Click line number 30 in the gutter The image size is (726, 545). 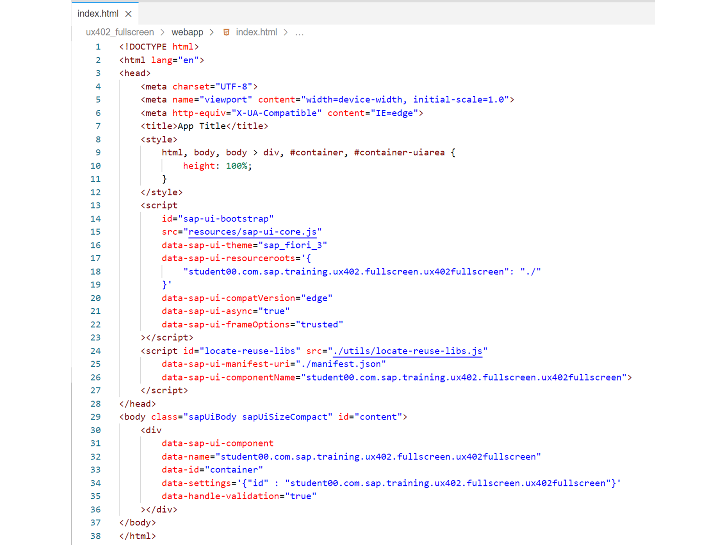tap(95, 430)
